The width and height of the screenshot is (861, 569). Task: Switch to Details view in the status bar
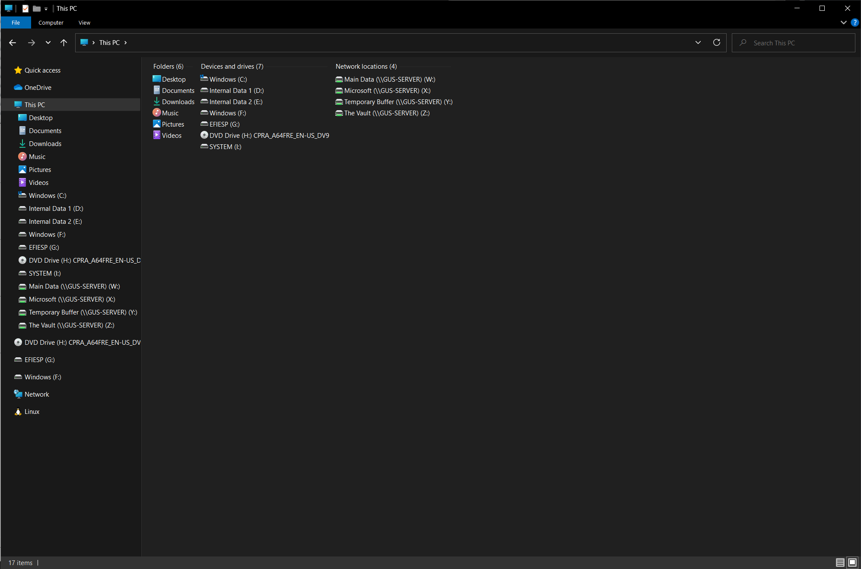[x=840, y=563]
